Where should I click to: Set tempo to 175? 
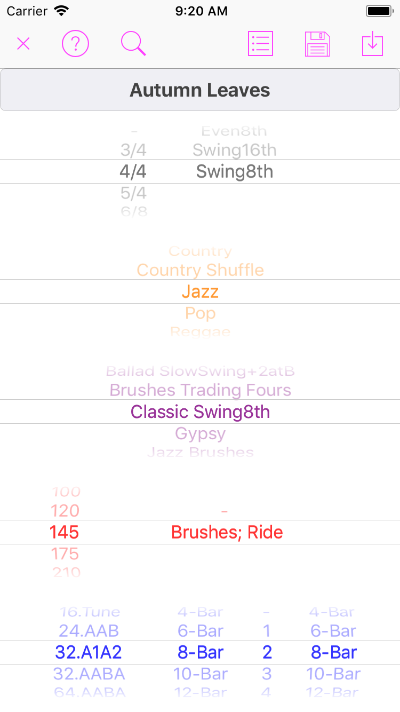[x=65, y=553]
